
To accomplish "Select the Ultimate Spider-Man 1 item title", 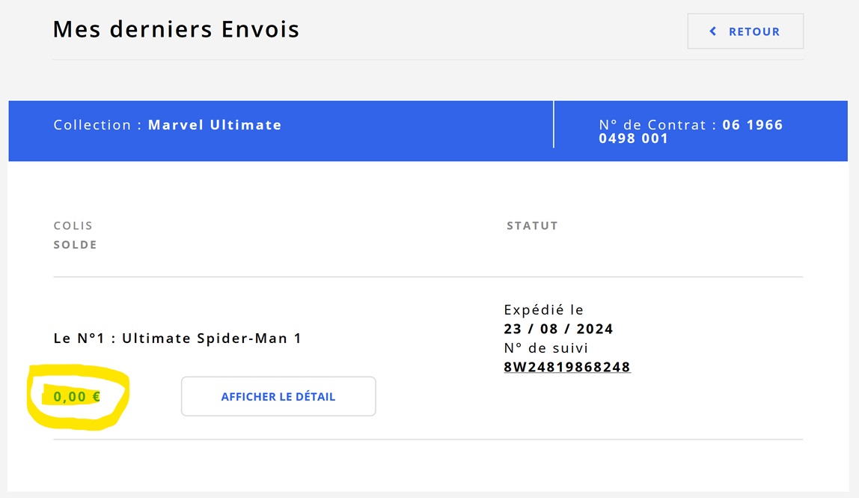I will [x=212, y=338].
